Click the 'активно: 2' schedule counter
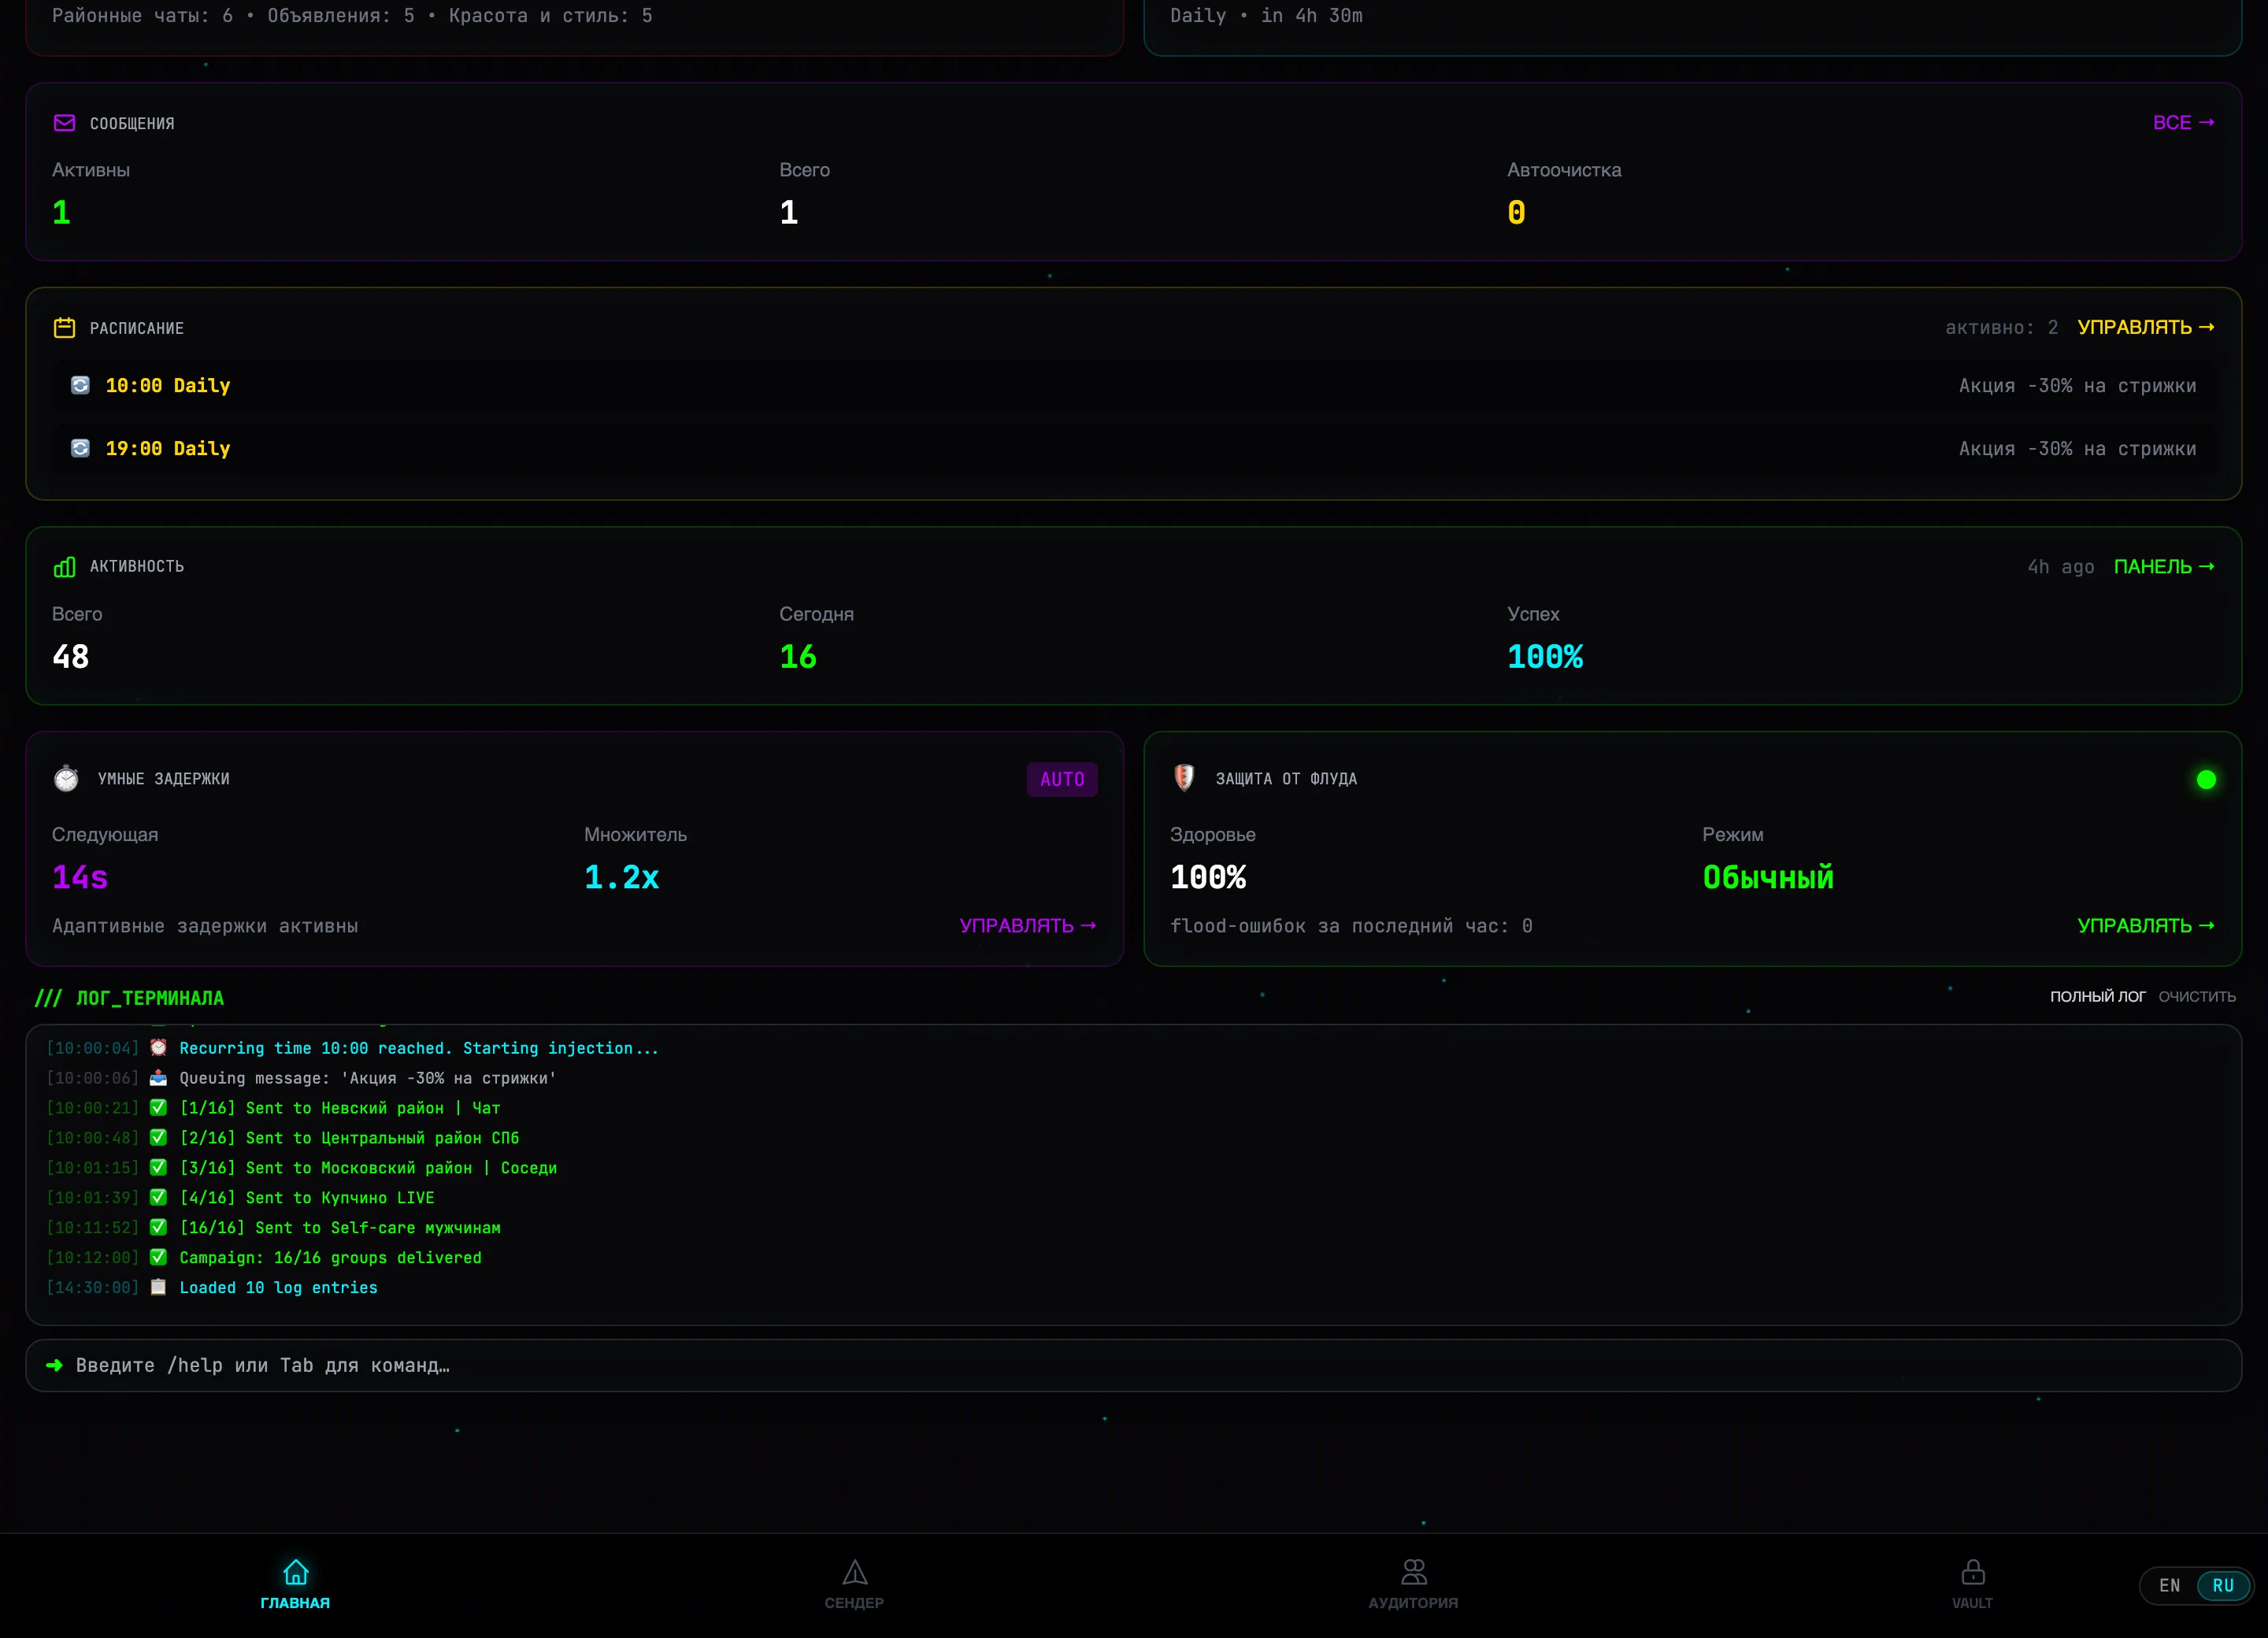Viewport: 2268px width, 1638px height. click(2001, 327)
